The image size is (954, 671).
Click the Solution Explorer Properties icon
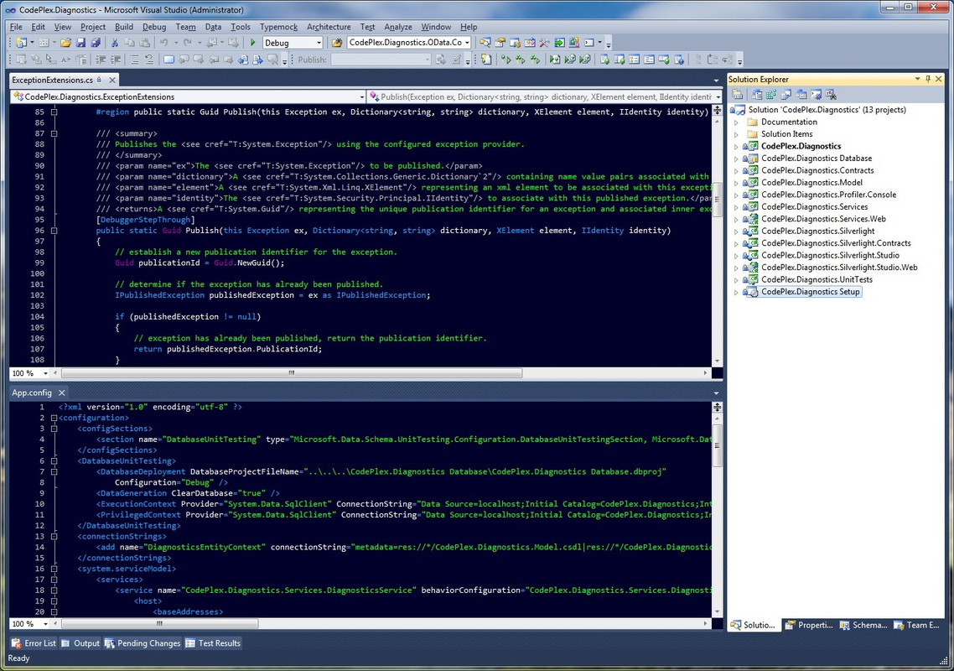coord(737,95)
